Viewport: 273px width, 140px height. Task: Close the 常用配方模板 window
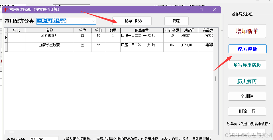point(214,10)
